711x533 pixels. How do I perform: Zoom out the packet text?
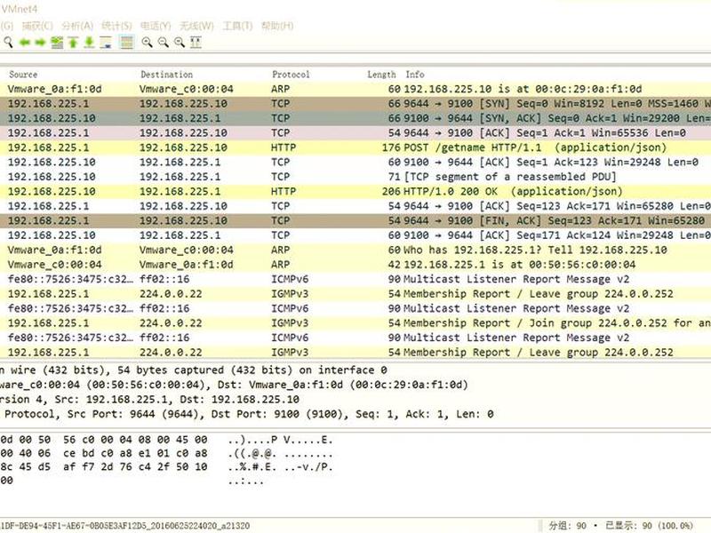click(164, 43)
